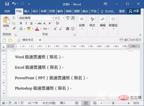Open the font name box 微软雅黑

tap(36, 18)
